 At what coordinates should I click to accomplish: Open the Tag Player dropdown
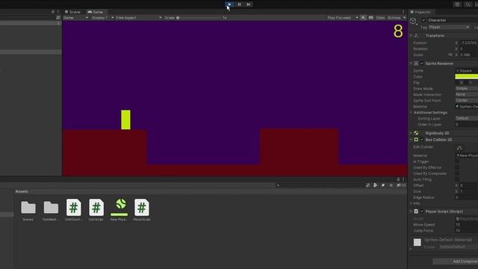click(x=449, y=27)
